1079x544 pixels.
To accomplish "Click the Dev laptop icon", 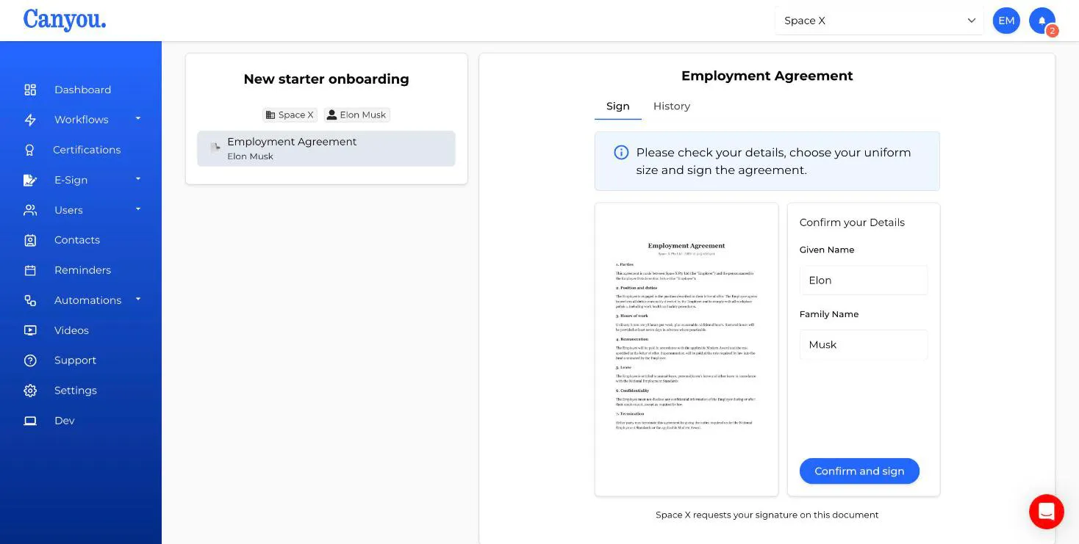I will coord(30,421).
